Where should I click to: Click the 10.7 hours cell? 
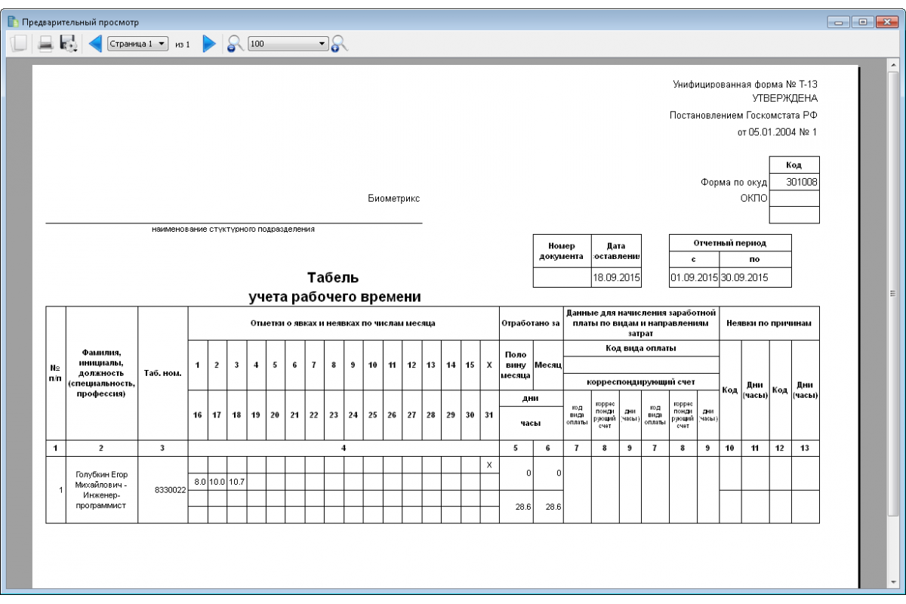tap(237, 482)
